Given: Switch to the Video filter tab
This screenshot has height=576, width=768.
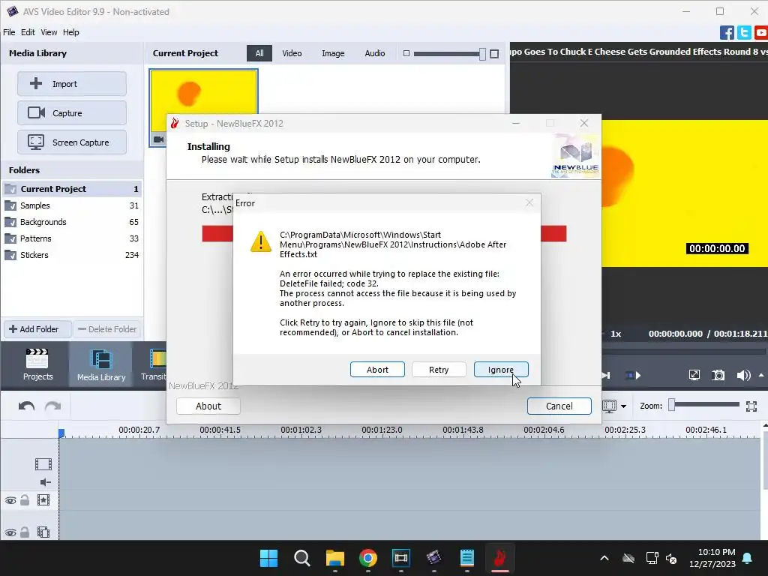Looking at the screenshot, I should tap(292, 53).
